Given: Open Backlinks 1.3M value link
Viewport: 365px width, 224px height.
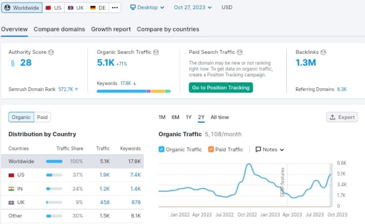Looking at the screenshot, I should click(x=305, y=63).
